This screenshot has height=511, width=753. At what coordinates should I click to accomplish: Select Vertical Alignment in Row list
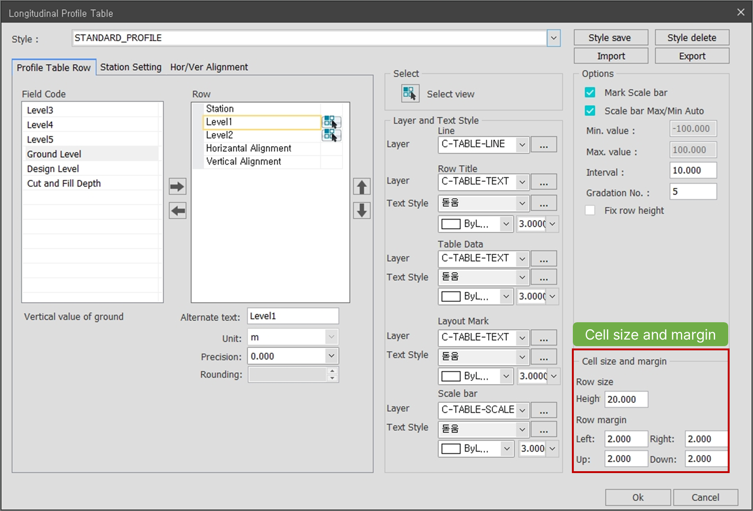click(x=262, y=162)
